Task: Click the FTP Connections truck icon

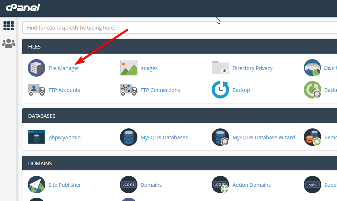Action: pyautogui.click(x=129, y=90)
